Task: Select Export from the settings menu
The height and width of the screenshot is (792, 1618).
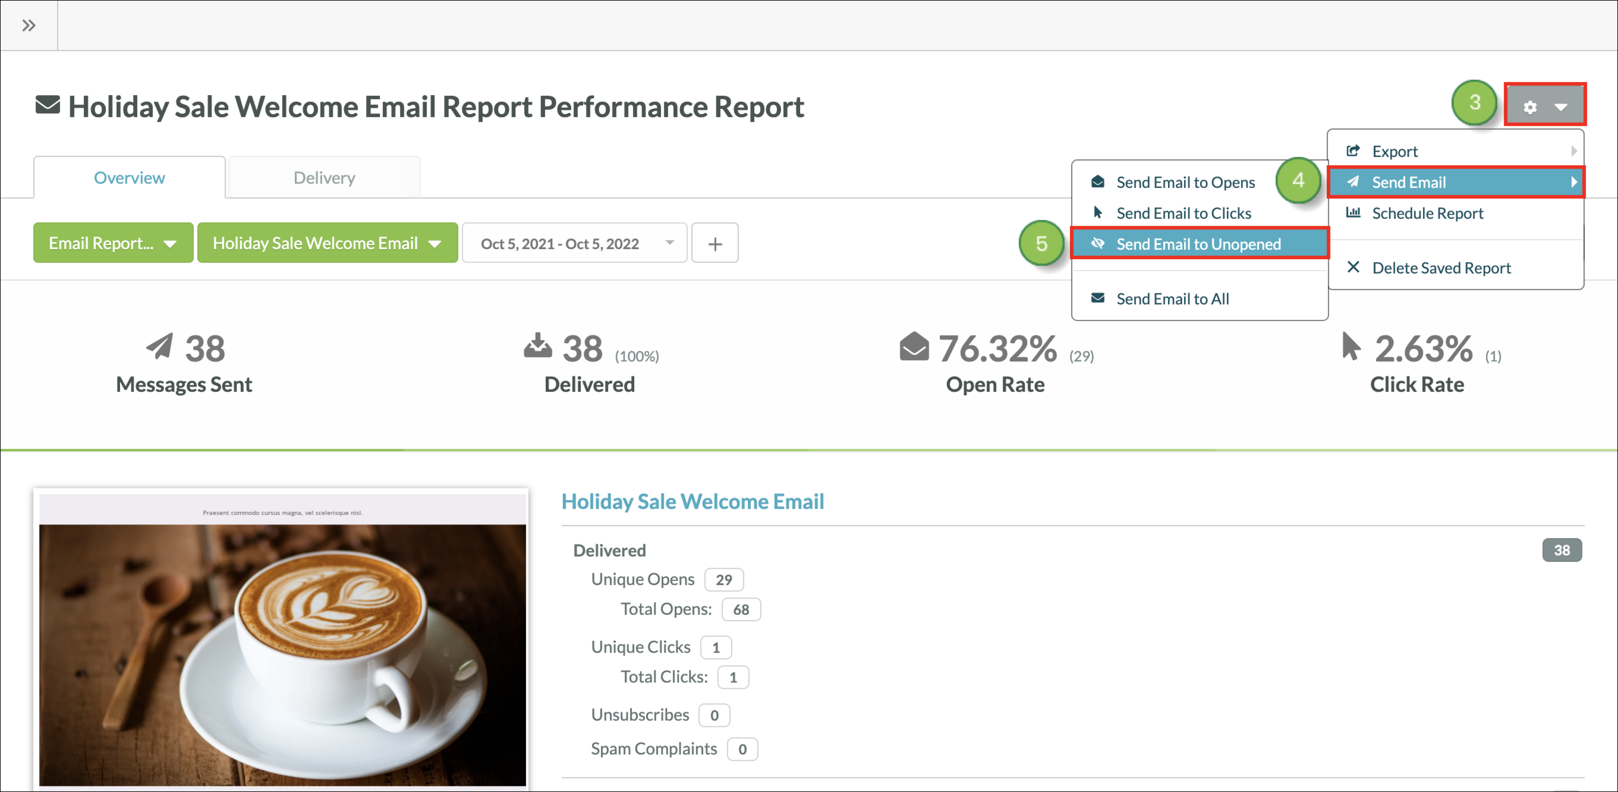Action: click(1456, 151)
